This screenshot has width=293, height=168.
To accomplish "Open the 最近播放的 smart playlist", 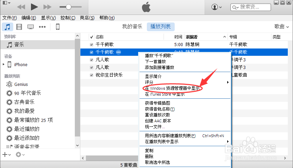I will click(x=27, y=129).
